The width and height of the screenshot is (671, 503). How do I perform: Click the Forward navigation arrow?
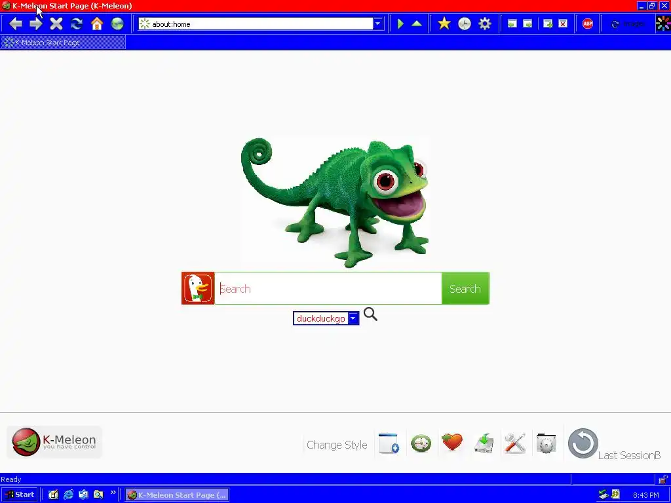36,24
